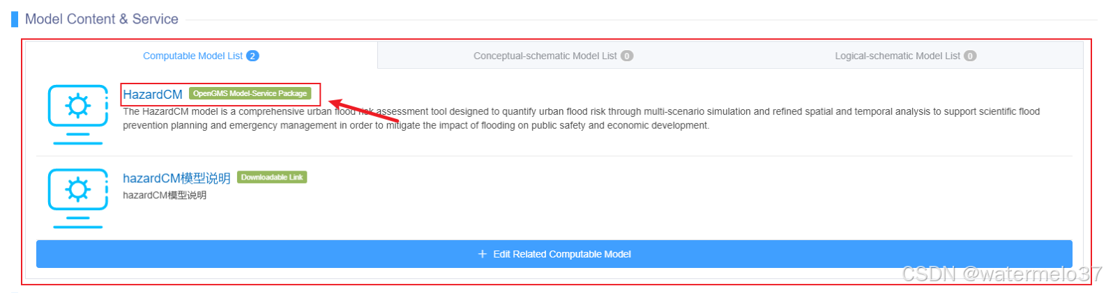Click the count badge on Computable Model List

click(x=252, y=56)
